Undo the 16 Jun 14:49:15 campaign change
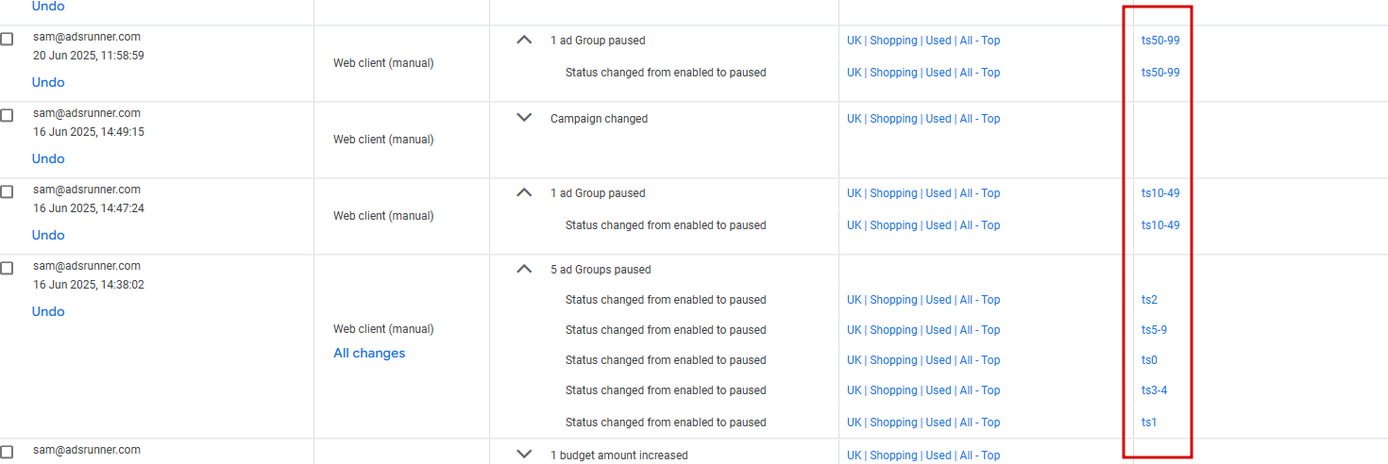This screenshot has width=1388, height=464. pyautogui.click(x=48, y=158)
